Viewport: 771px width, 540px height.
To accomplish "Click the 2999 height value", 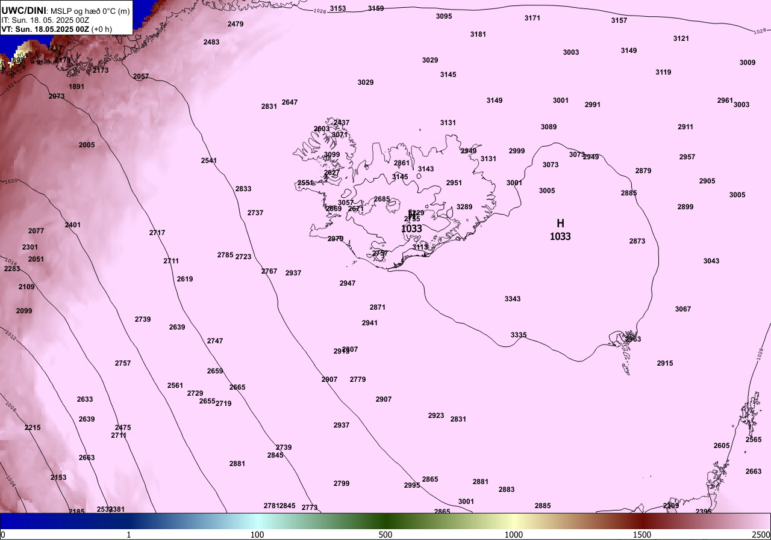I will pyautogui.click(x=517, y=151).
